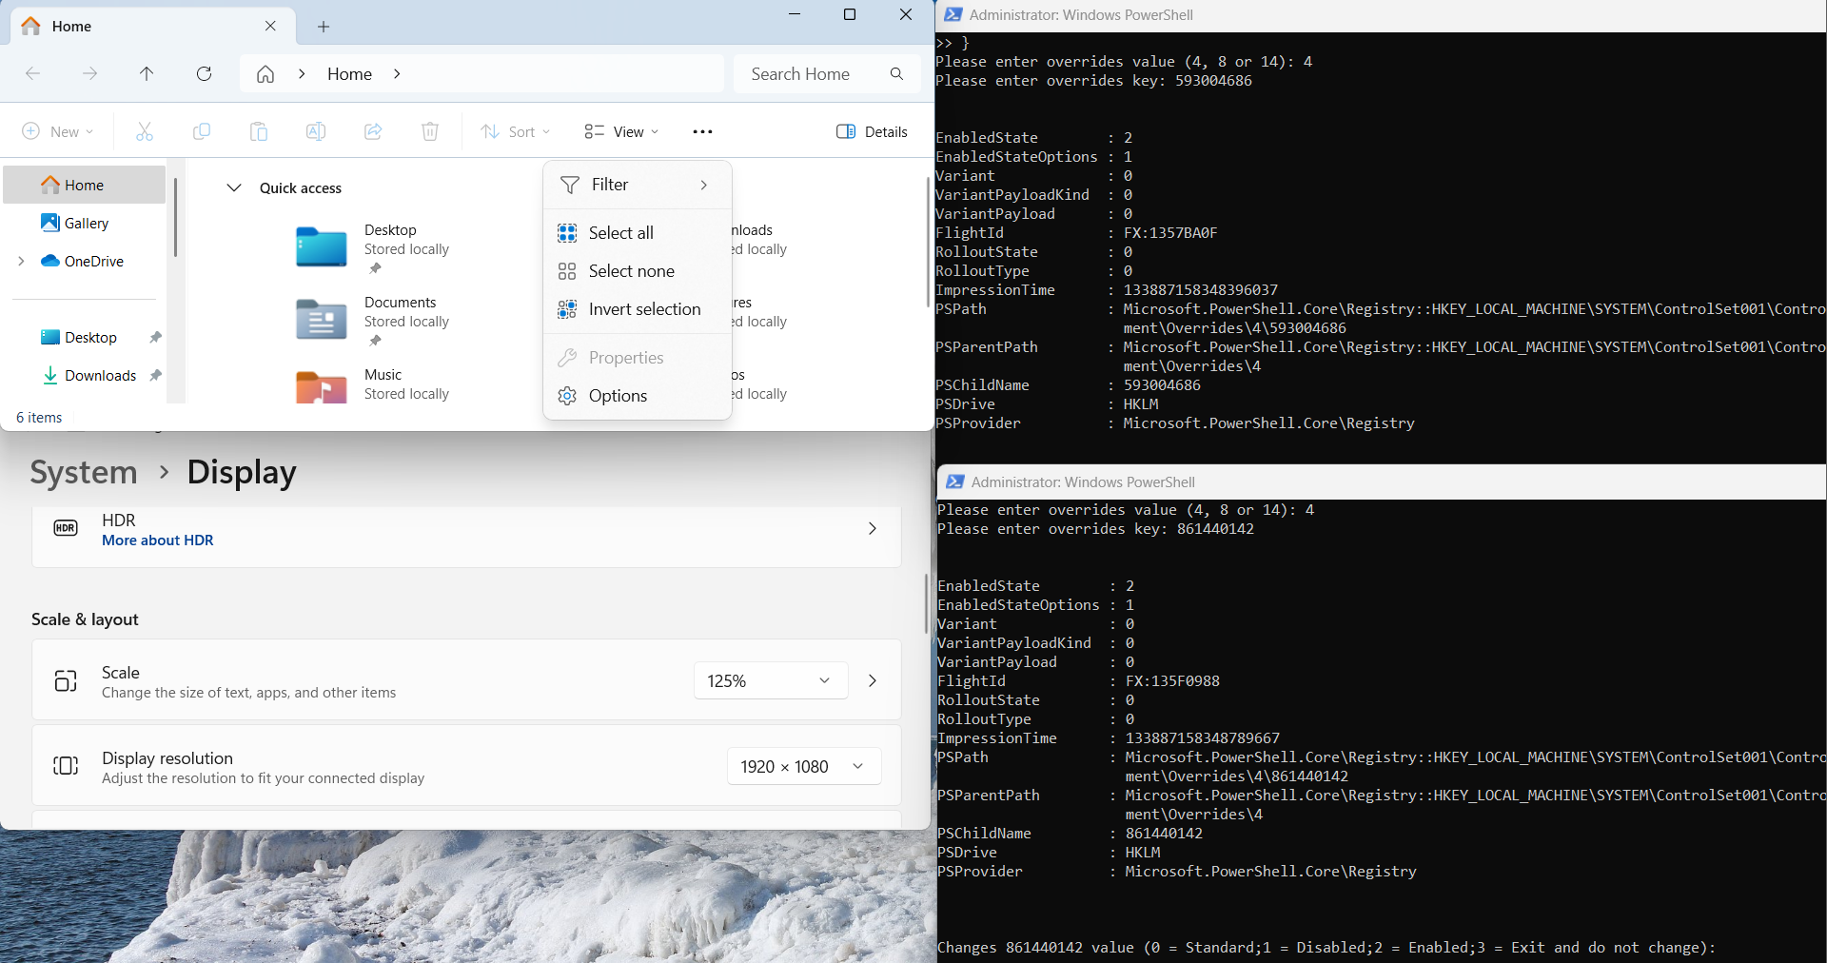The height and width of the screenshot is (963, 1827).
Task: Click the PowerShell icon in upper title bar
Action: click(953, 15)
